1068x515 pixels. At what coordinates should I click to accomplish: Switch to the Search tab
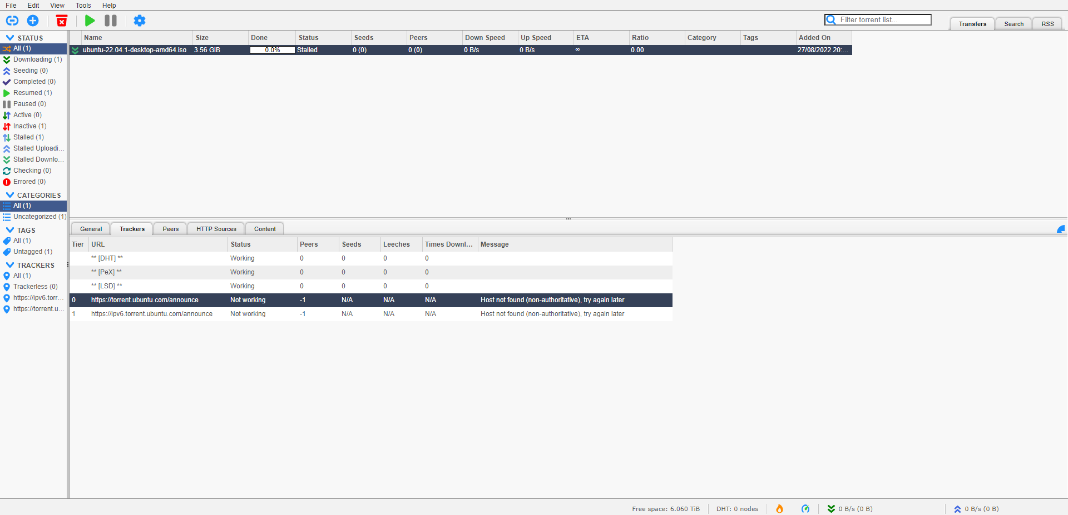(x=1014, y=24)
